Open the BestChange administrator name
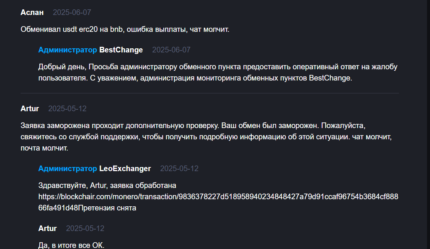430x249 pixels. pyautogui.click(x=121, y=50)
